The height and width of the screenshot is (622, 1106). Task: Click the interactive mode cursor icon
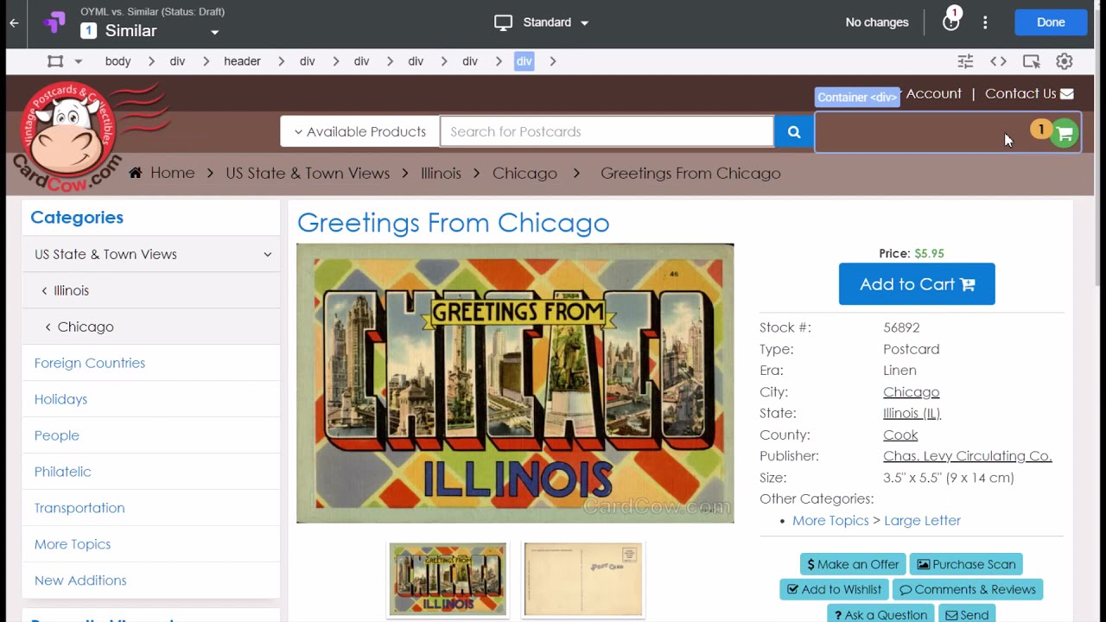1031,61
